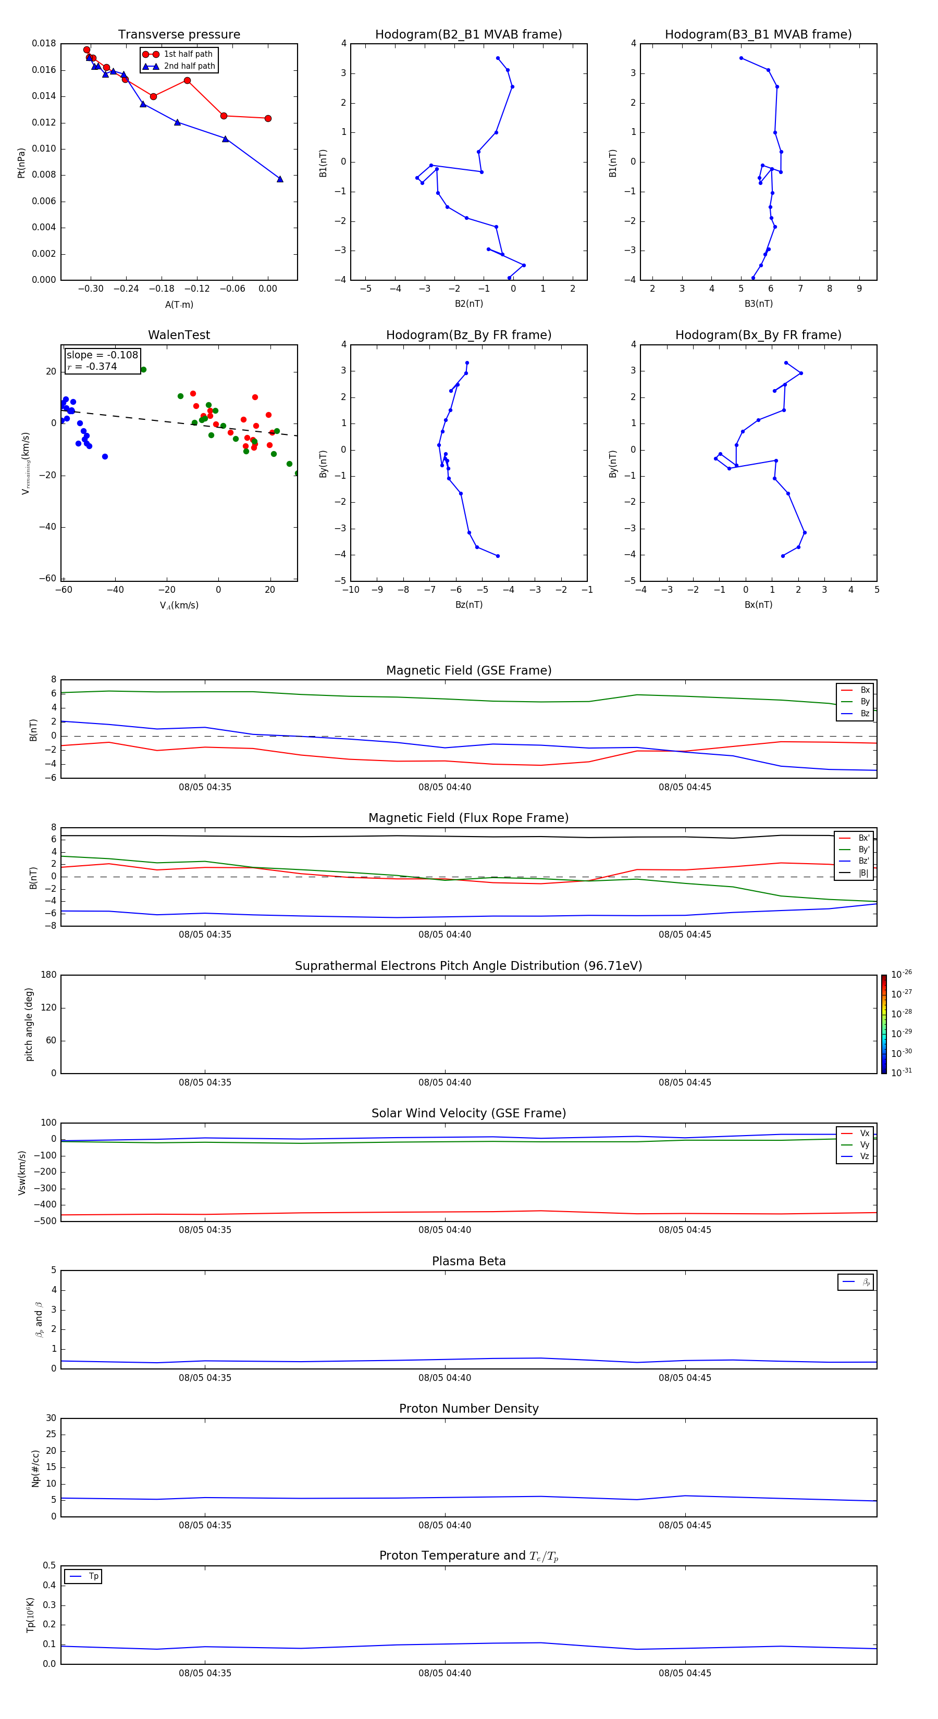Click the pitch angle color scale bar

pyautogui.click(x=884, y=1024)
